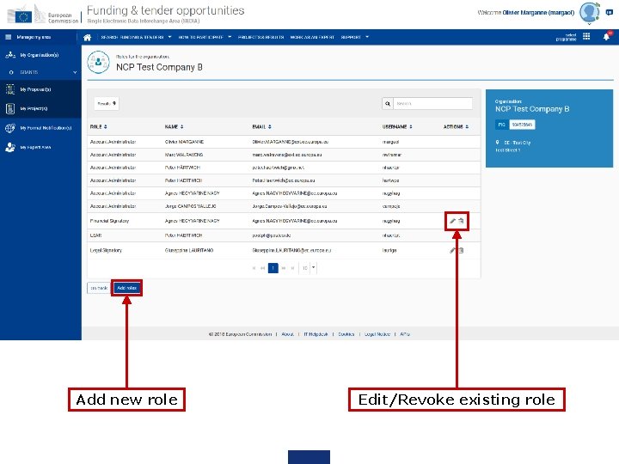Click the My Organisation(s) sidebar icon
The width and height of the screenshot is (619, 464).
click(x=10, y=55)
